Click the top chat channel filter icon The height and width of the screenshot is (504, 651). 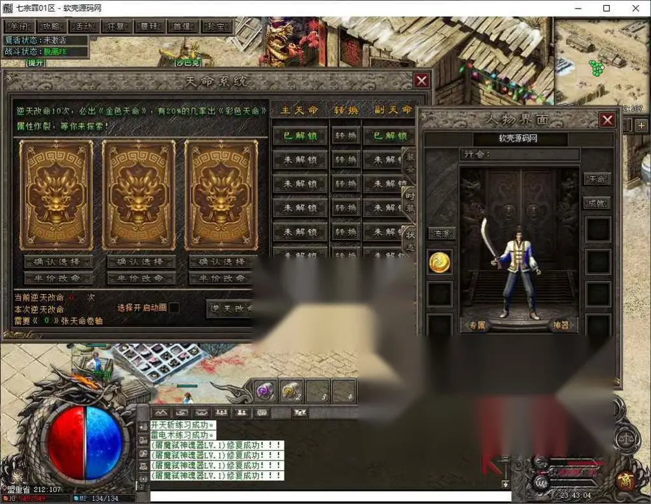[x=143, y=427]
